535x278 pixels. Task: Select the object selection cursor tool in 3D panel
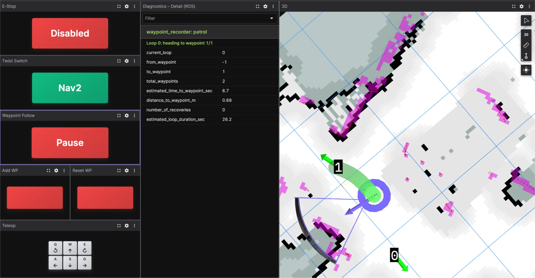[526, 21]
